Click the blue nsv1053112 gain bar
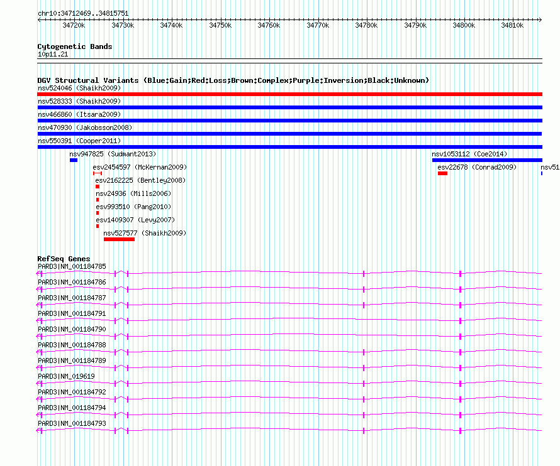 [x=487, y=160]
